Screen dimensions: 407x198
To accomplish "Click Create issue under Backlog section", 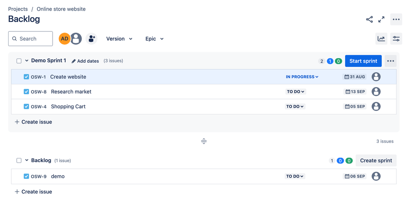I will coord(33,192).
